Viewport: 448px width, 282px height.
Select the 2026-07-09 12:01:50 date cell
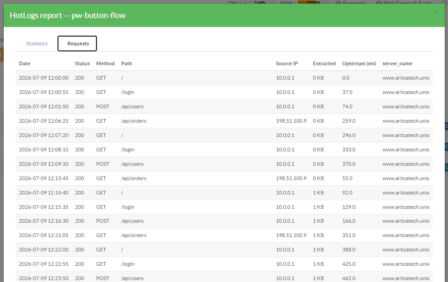[x=44, y=107]
